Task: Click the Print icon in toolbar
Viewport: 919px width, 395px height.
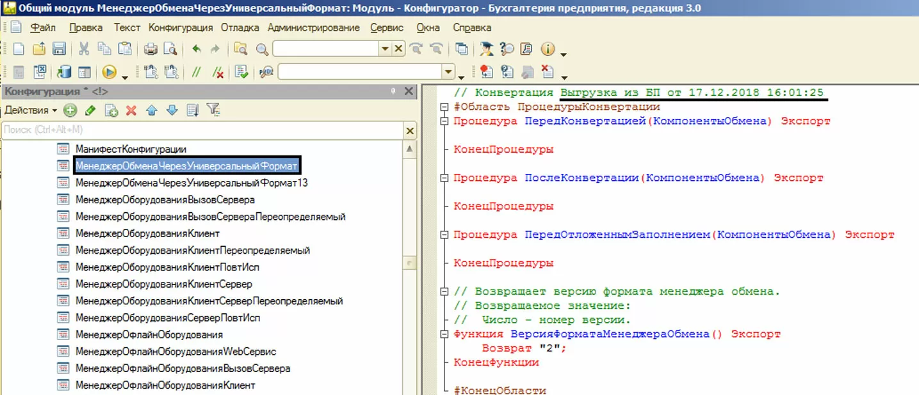Action: pyautogui.click(x=150, y=49)
